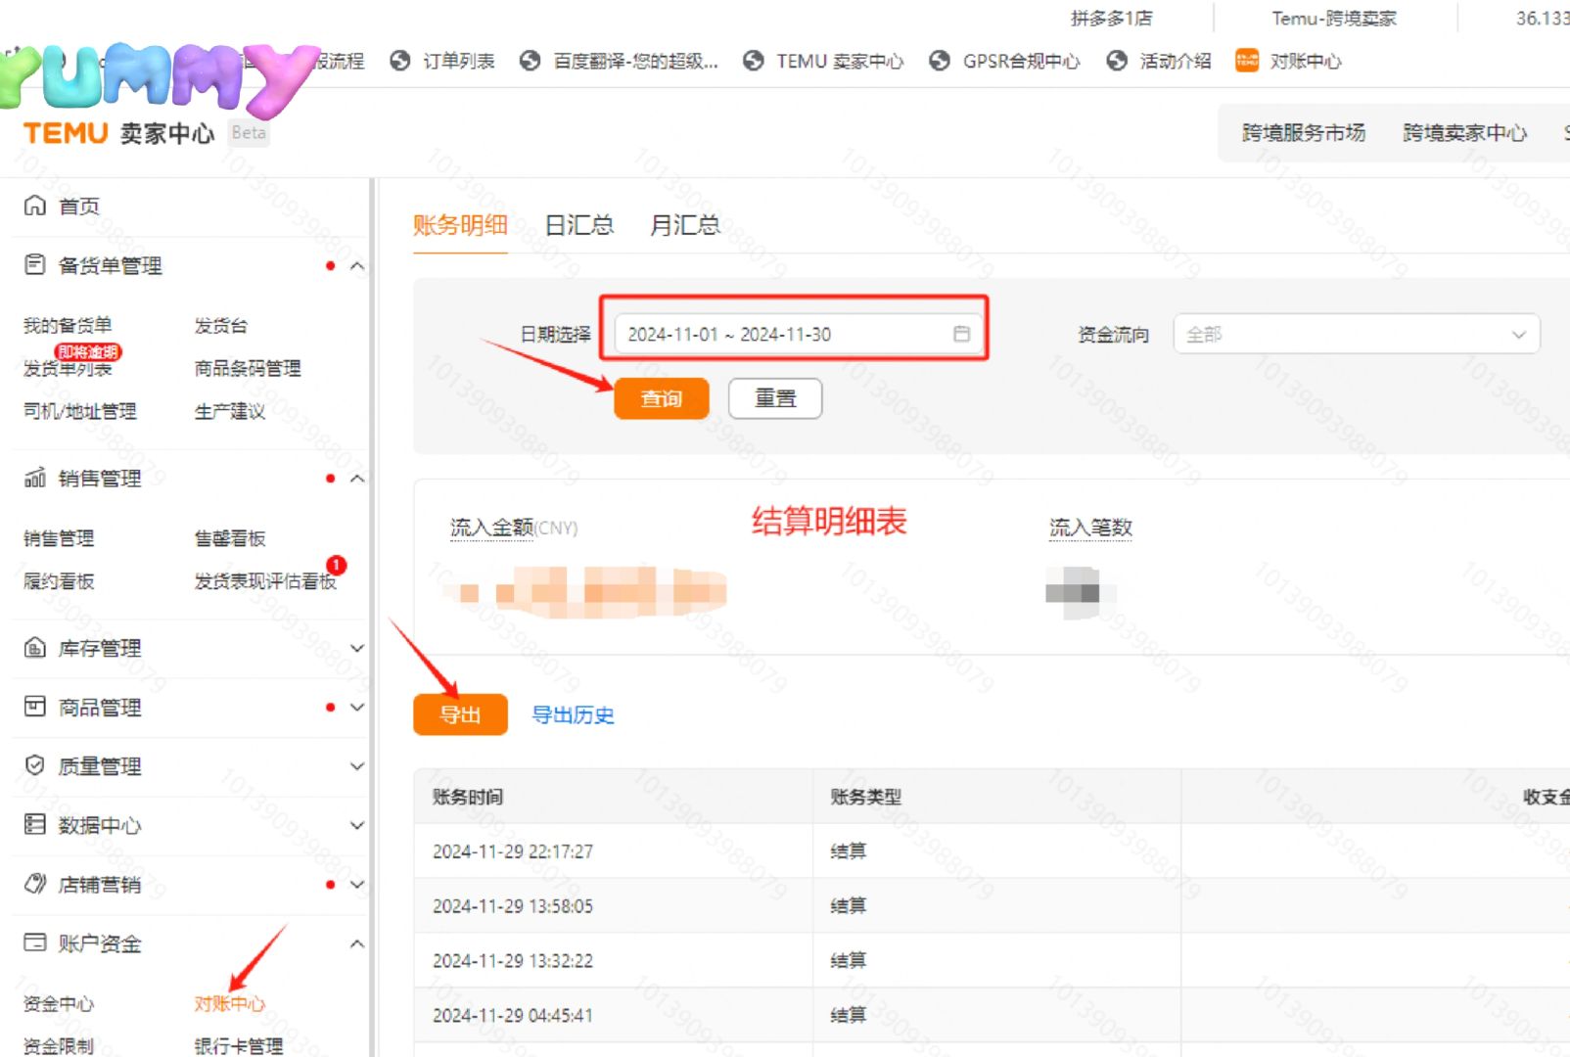
Task: Click the orange 对账中心 bookmark icon
Action: 1246,61
